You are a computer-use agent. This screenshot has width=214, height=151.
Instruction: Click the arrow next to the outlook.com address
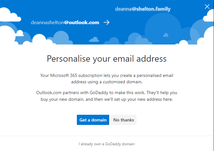click(106, 22)
